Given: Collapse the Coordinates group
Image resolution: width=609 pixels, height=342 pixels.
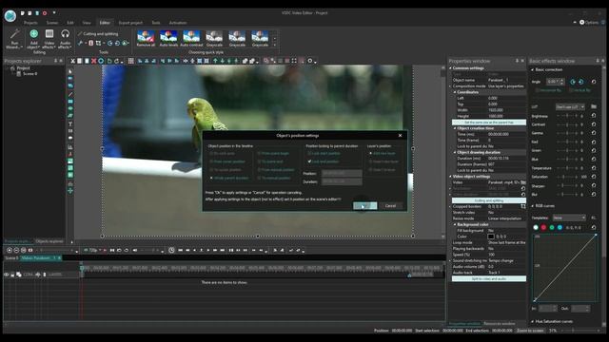Looking at the screenshot, I should point(455,92).
